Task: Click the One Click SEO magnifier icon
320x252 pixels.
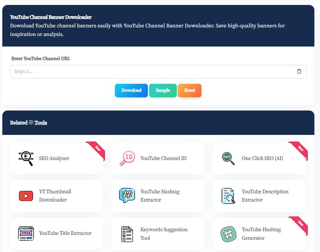Action: tap(228, 158)
